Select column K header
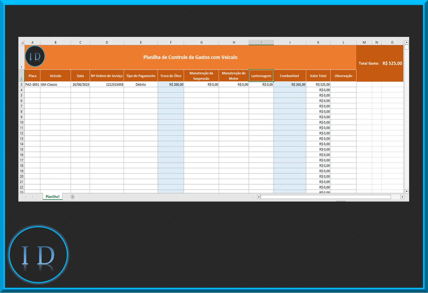 (318, 43)
